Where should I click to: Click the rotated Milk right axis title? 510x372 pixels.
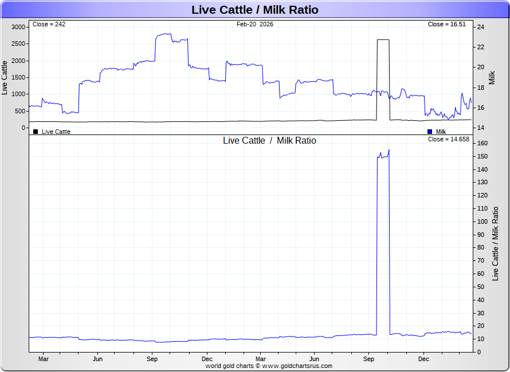coord(492,77)
